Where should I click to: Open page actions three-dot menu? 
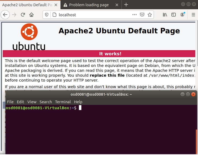135,15
